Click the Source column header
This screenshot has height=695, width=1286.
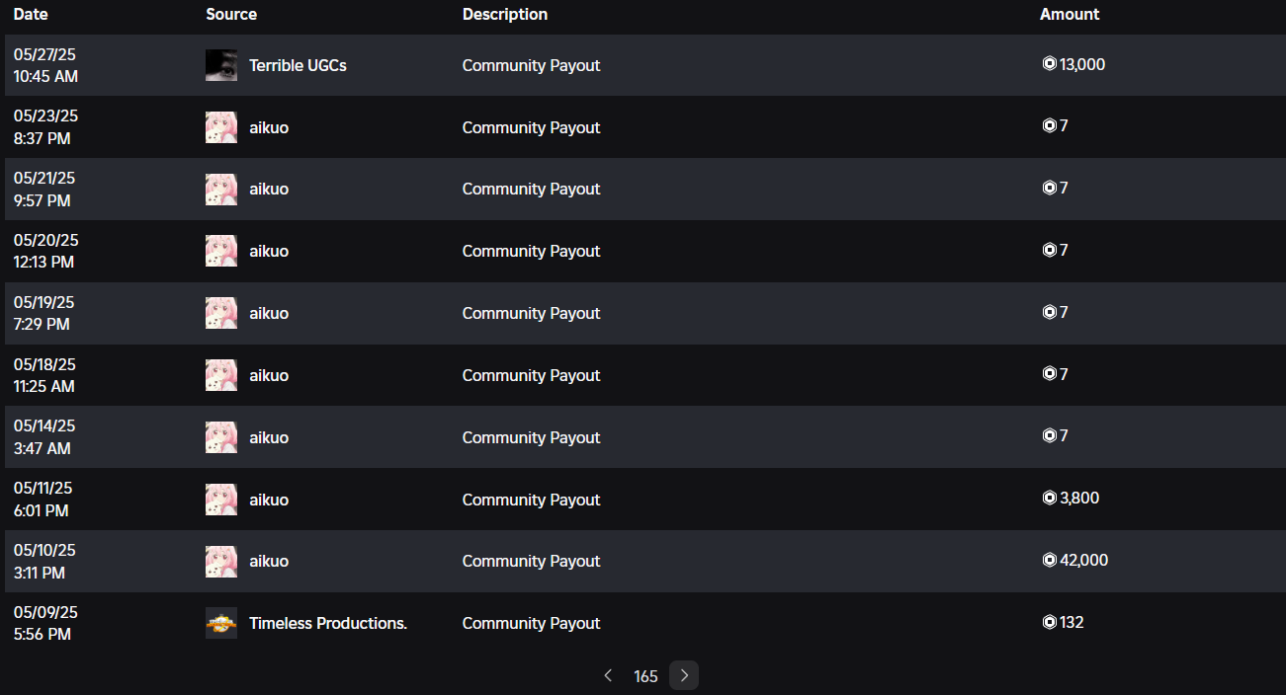(x=231, y=14)
